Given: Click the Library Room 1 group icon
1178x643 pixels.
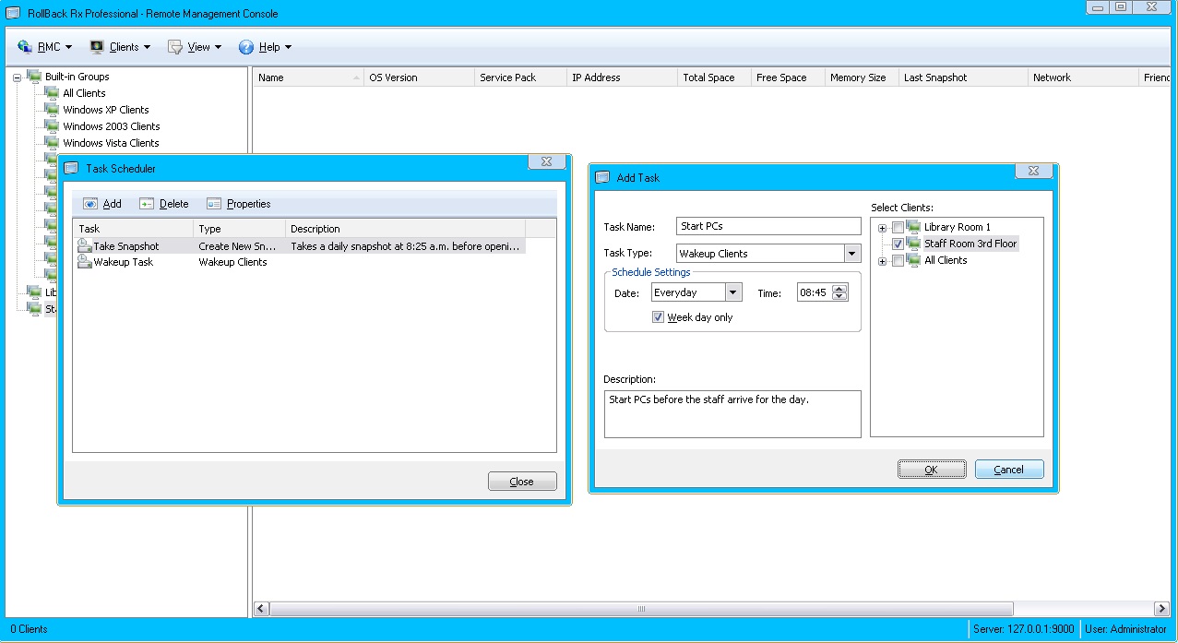Looking at the screenshot, I should [x=913, y=227].
